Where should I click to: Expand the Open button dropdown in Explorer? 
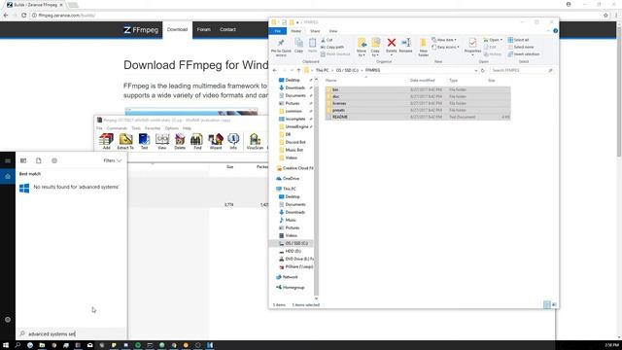[493, 40]
